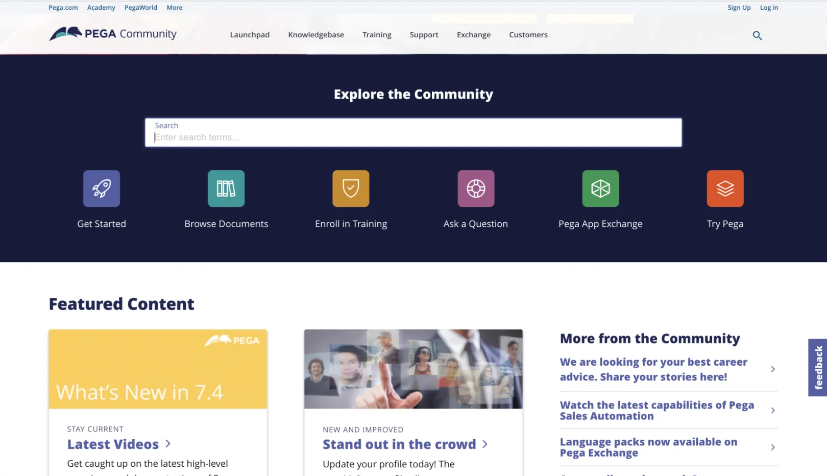
Task: Click the Ask a Question label
Action: click(476, 224)
